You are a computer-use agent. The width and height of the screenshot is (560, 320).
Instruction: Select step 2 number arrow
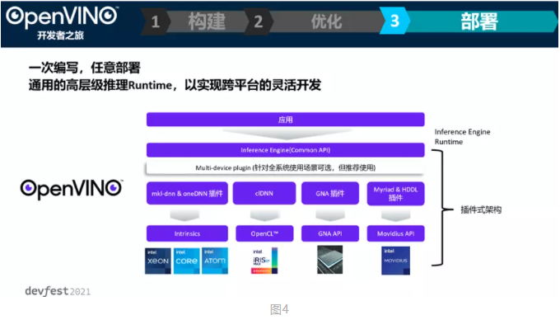tap(259, 21)
